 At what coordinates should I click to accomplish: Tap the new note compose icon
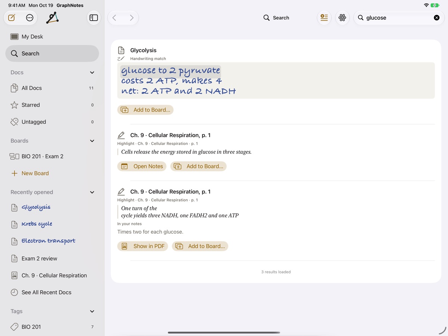(12, 18)
